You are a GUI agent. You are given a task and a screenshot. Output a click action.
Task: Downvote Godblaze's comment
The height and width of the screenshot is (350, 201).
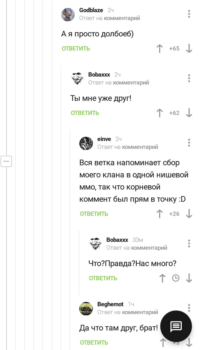[x=189, y=48]
